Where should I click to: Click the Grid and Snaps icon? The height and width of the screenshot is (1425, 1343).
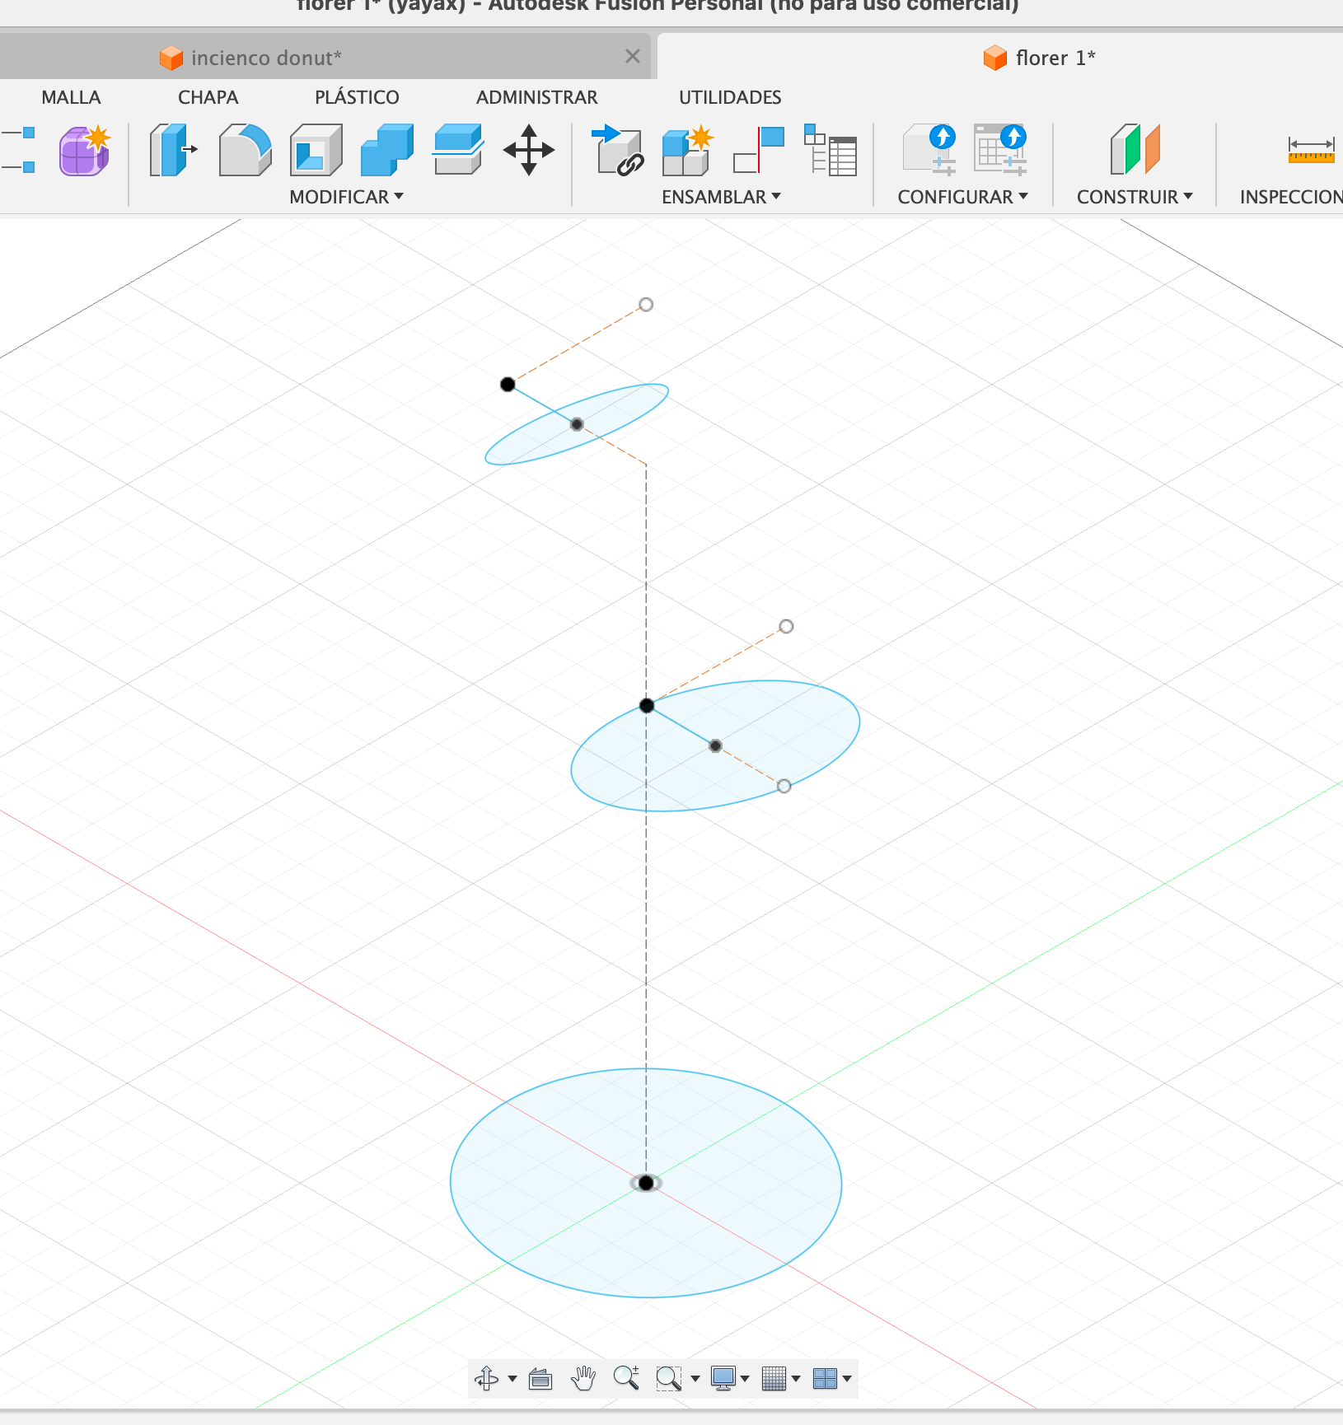click(774, 1378)
